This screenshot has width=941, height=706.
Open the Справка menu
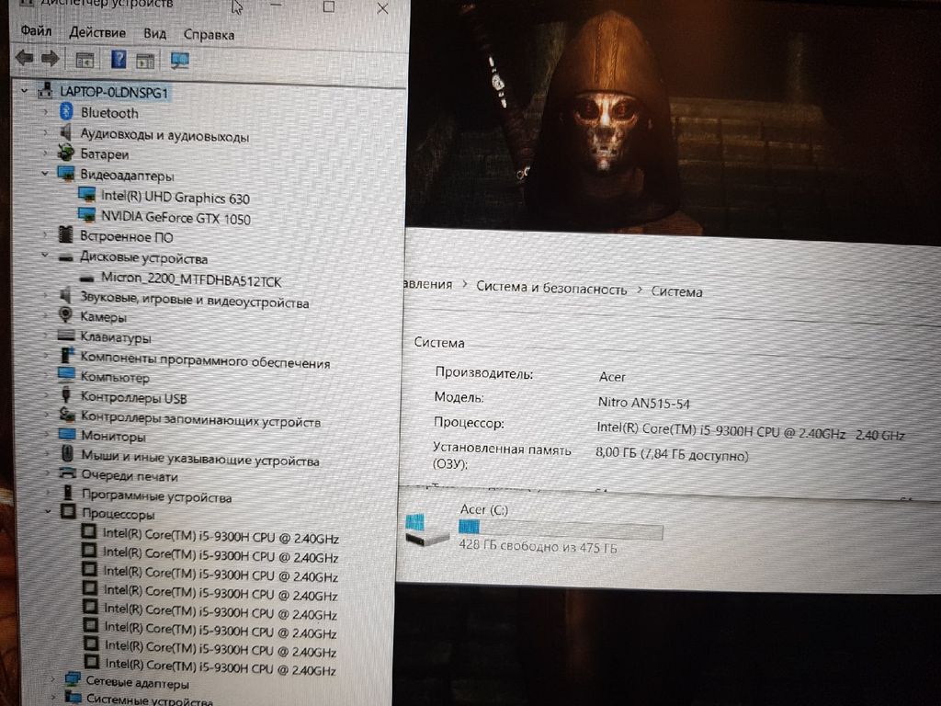[x=209, y=35]
